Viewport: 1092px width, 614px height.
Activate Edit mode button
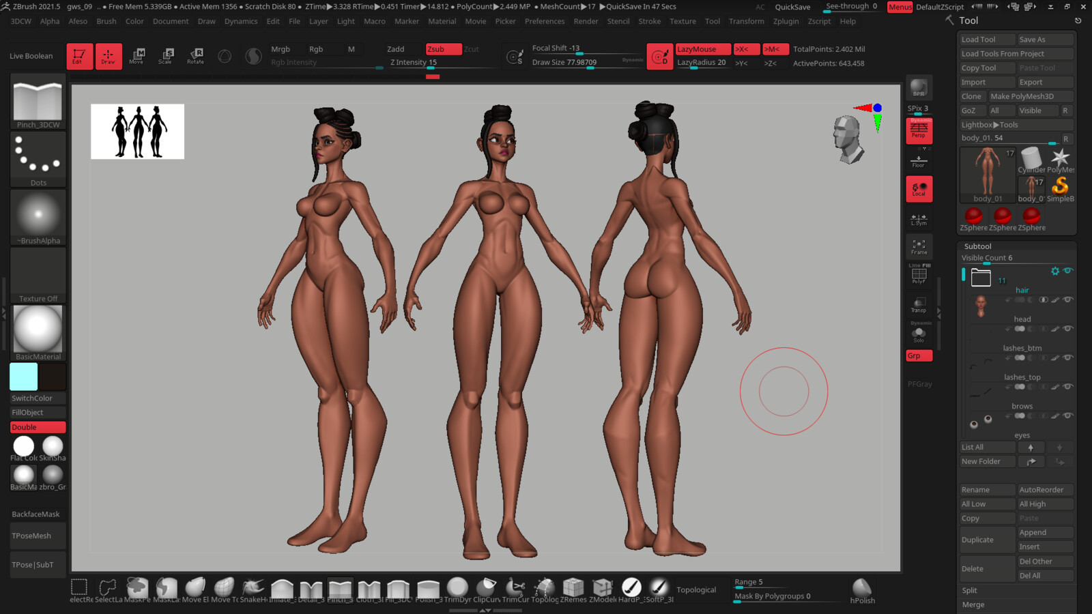[x=79, y=56]
